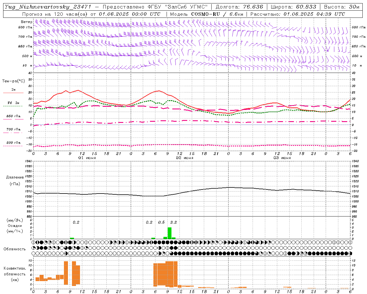367x294 pixels.
Task: Click the model label COSMO-RU / 6.6км
Action: tap(217, 14)
